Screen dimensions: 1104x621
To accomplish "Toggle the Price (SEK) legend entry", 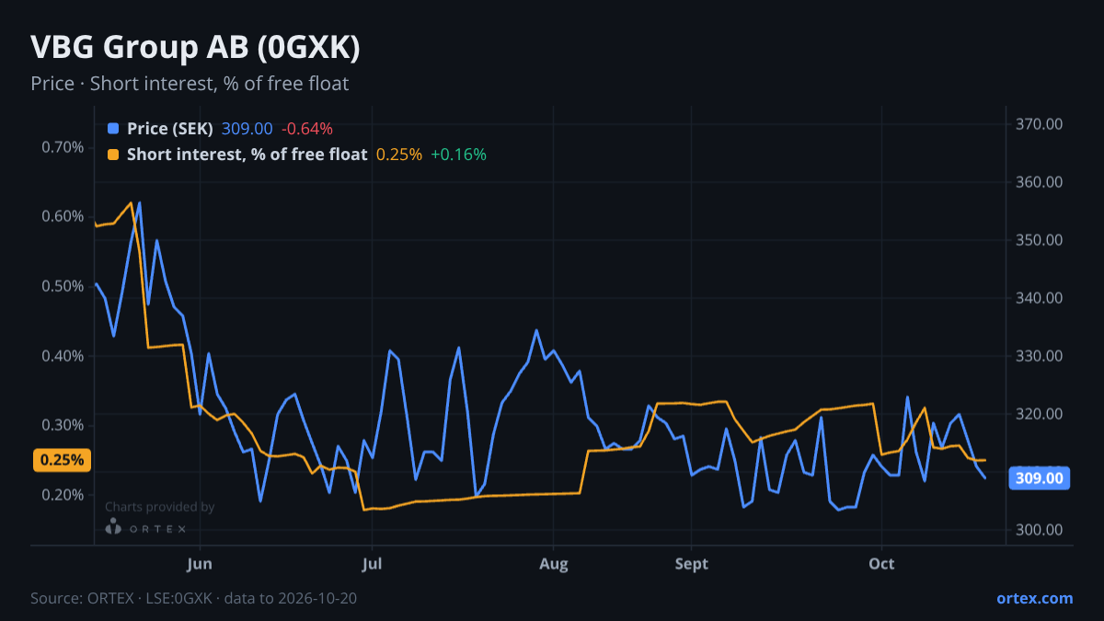I will [170, 129].
